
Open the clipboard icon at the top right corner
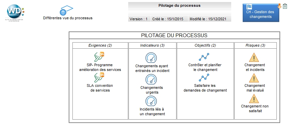click(285, 6)
